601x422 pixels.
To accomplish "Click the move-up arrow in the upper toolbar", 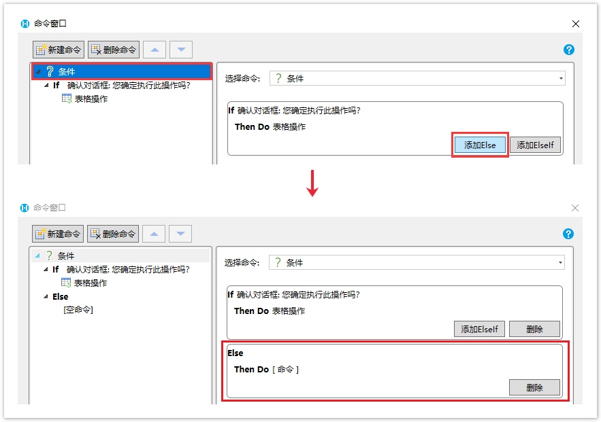I will point(155,50).
